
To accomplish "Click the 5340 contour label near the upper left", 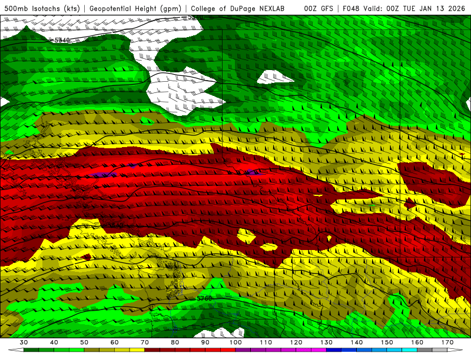I will (x=62, y=40).
